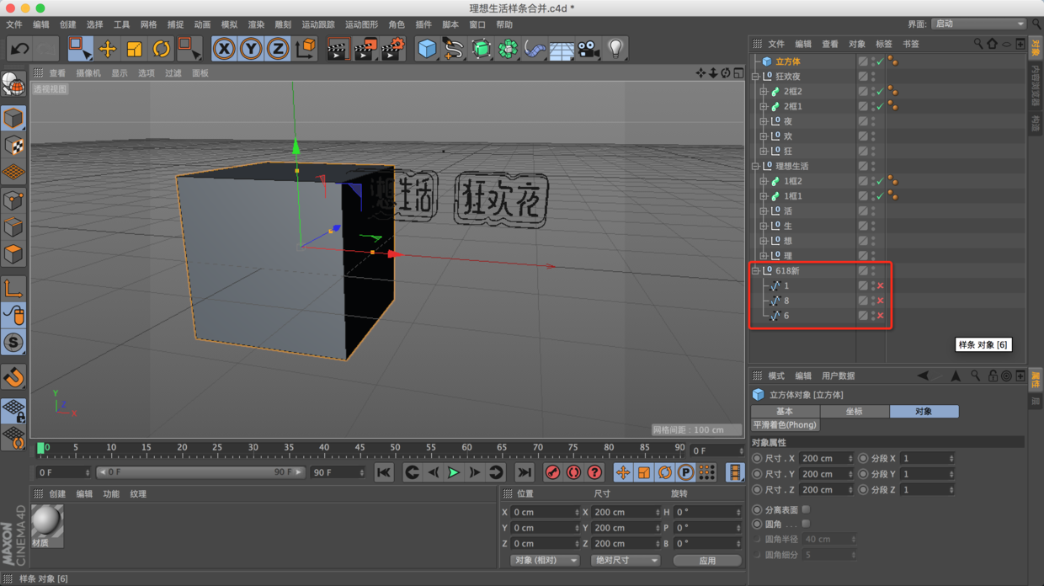Click the 应用 apply button
Screen dimensions: 1044x586
707,560
